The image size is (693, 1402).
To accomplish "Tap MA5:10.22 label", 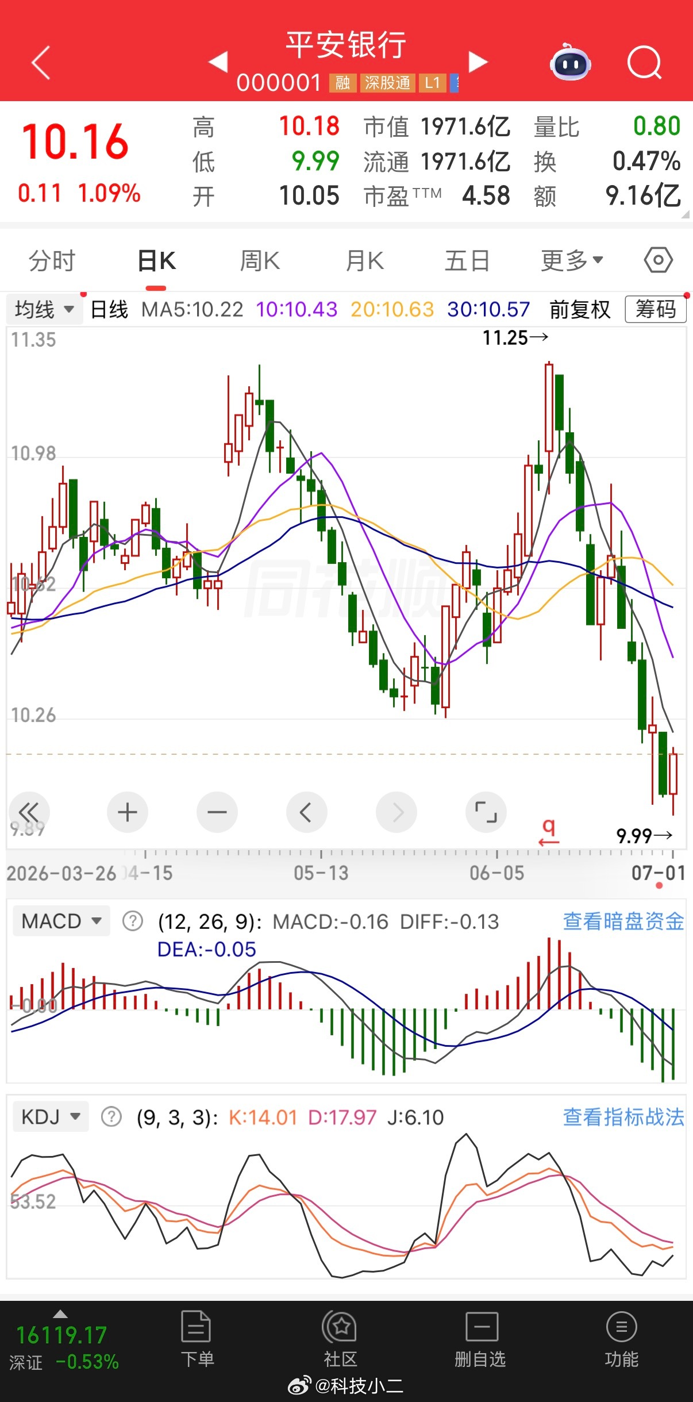I will point(192,309).
